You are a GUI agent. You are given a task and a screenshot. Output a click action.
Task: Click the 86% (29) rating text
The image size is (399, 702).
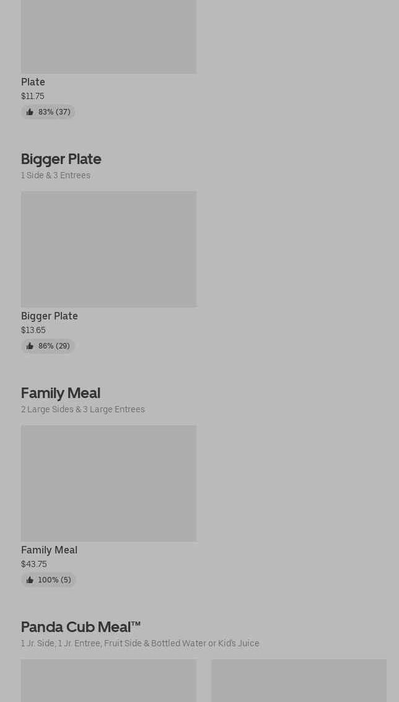(54, 346)
